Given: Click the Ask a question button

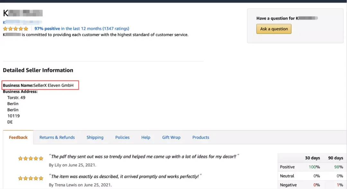Looking at the screenshot, I should click(274, 29).
